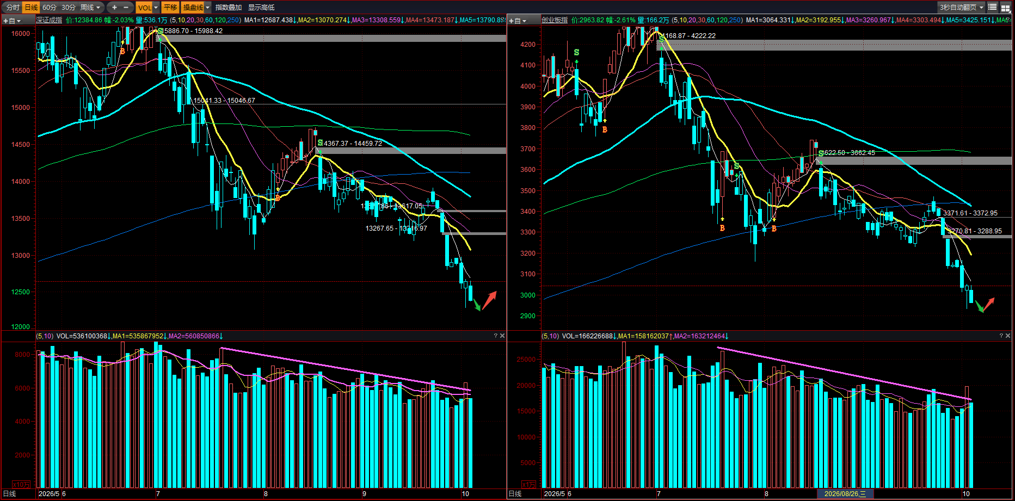The height and width of the screenshot is (501, 1015).
Task: Click MA1=12687.438 value in left header
Action: point(269,20)
